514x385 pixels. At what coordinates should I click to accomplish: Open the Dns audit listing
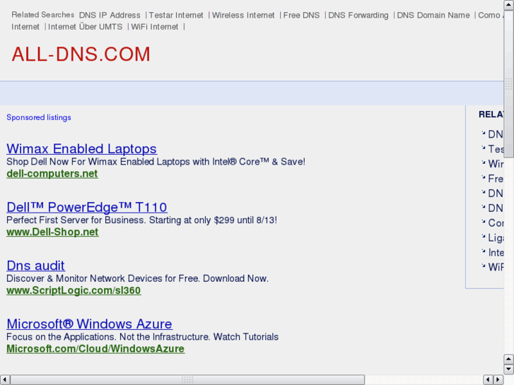[36, 266]
